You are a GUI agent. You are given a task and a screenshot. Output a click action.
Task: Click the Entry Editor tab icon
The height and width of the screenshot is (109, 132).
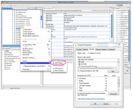(44, 8)
